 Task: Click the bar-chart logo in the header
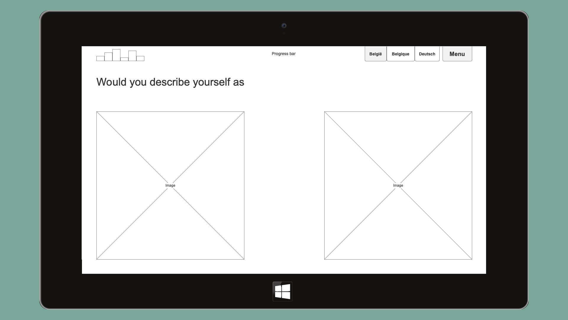tap(120, 55)
